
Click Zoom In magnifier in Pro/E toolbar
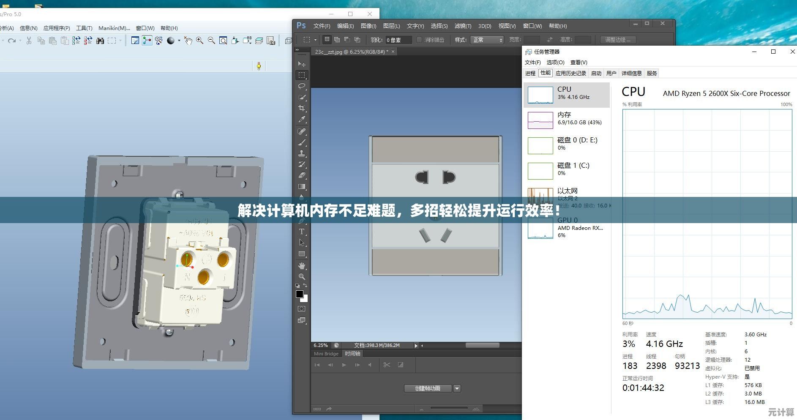pos(199,41)
